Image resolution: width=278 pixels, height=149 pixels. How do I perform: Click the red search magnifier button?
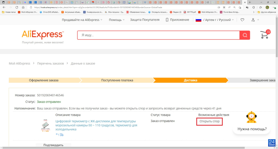tap(245, 35)
